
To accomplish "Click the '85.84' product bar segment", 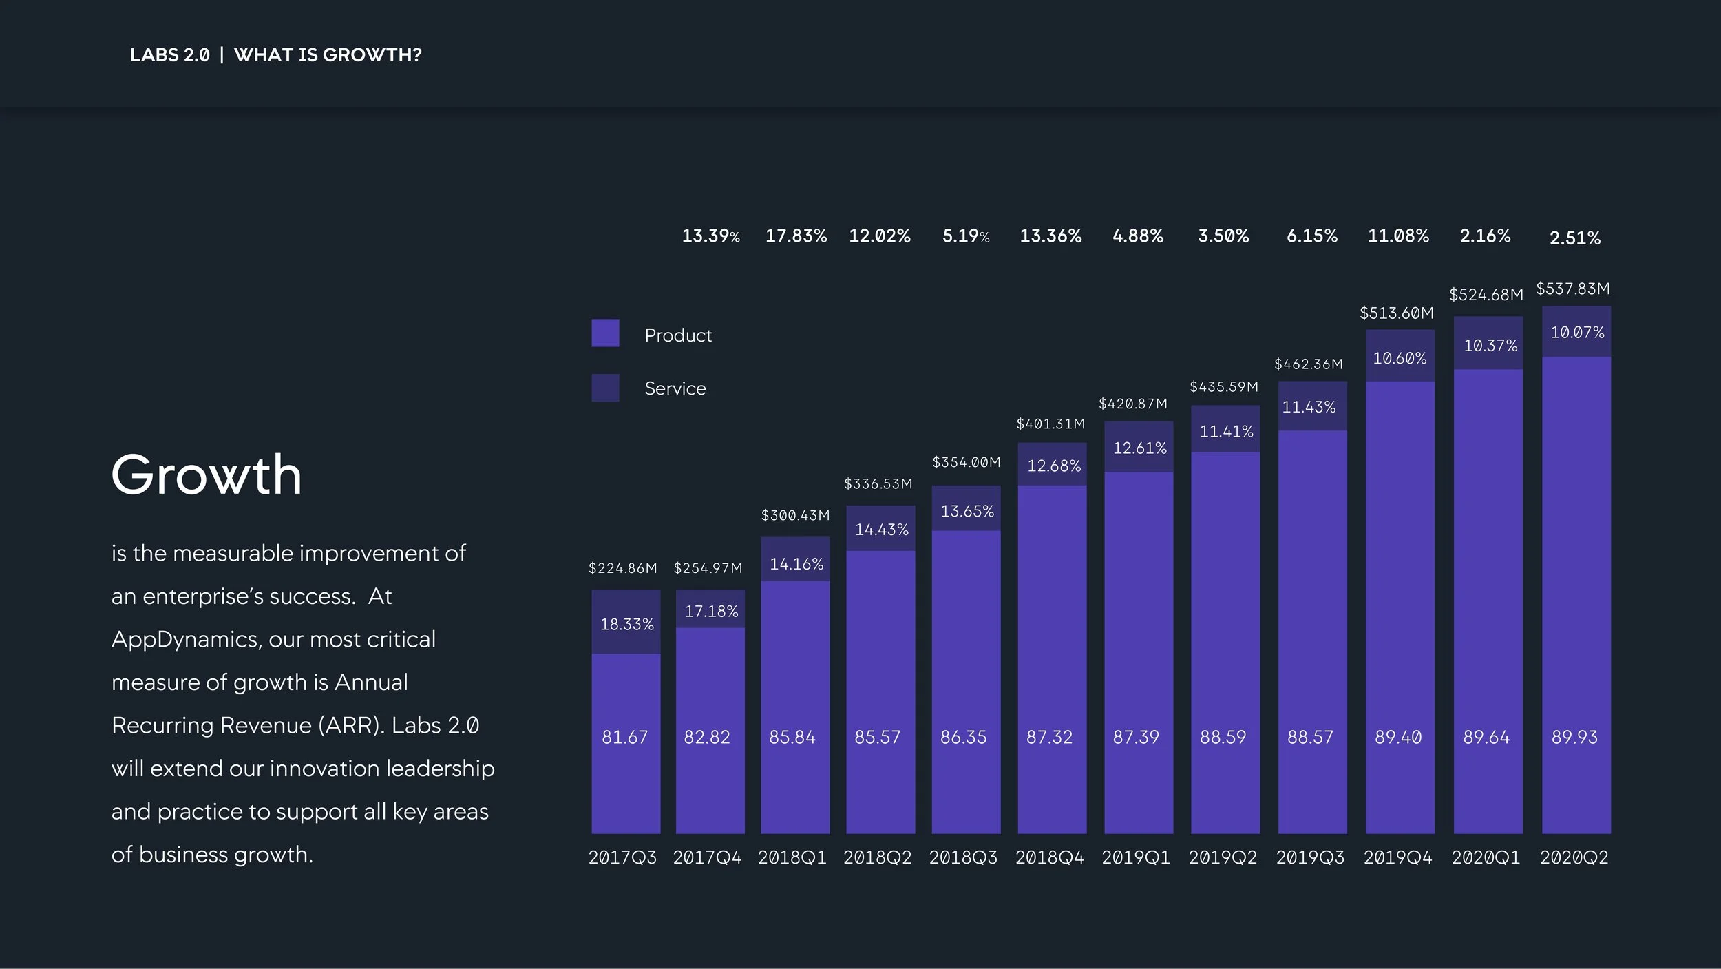I will (795, 707).
